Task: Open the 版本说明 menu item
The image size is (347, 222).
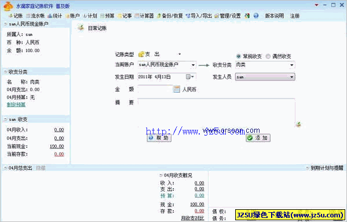Action: tap(275, 16)
